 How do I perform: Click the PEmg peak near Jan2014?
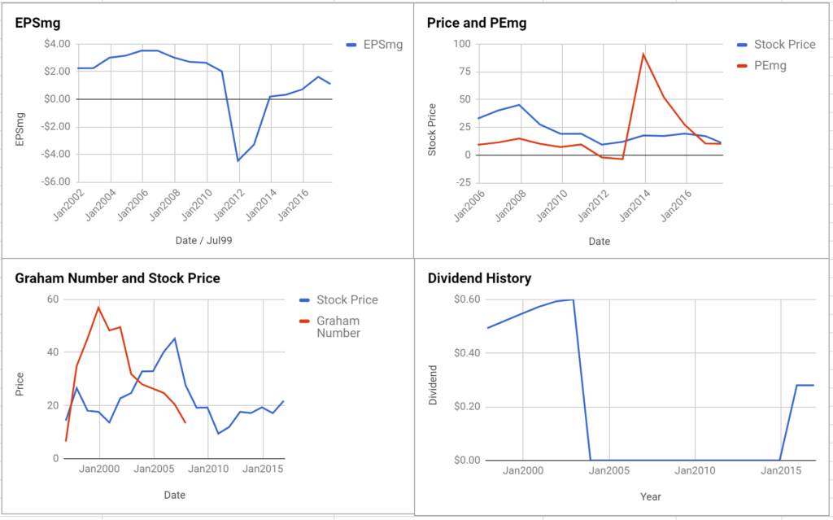[x=643, y=54]
